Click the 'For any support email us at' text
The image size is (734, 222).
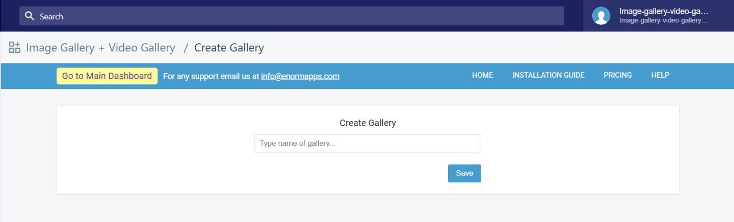click(211, 76)
